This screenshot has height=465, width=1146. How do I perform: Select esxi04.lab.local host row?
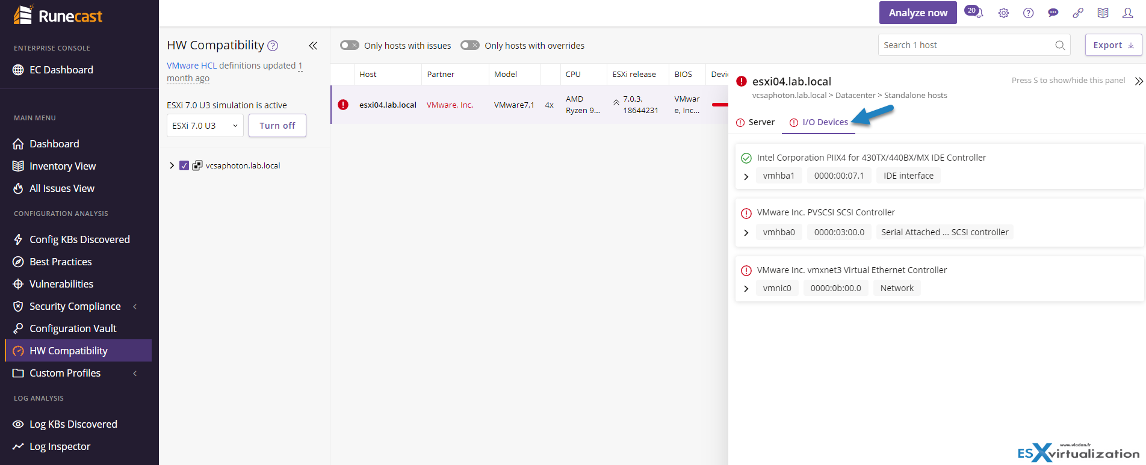(530, 105)
